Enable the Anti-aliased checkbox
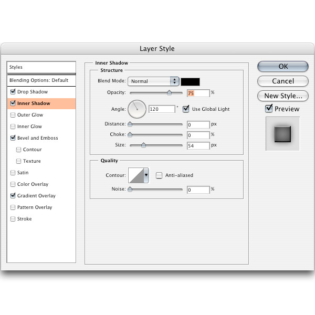Viewport: 315px width, 315px height. 159,175
